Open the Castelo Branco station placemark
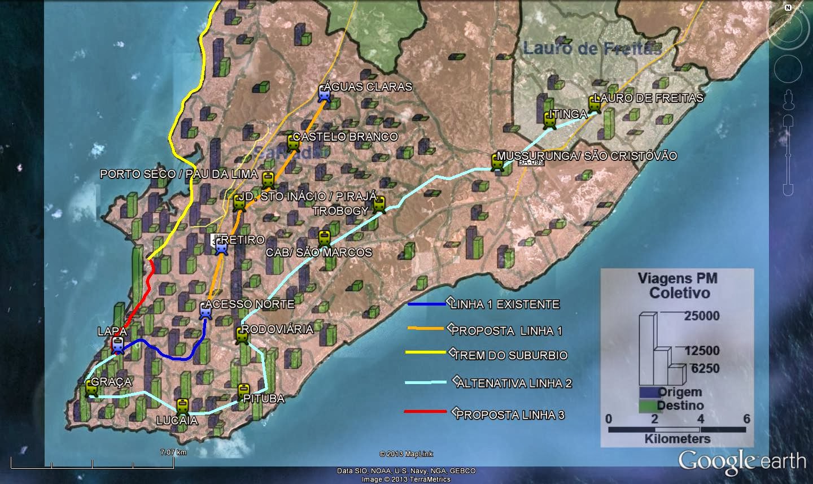813x484 pixels. pyautogui.click(x=292, y=144)
